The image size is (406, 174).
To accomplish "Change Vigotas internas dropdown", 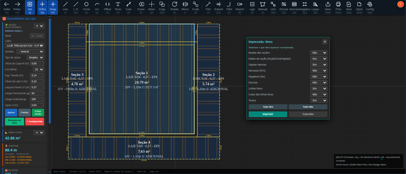I will click(319, 65).
